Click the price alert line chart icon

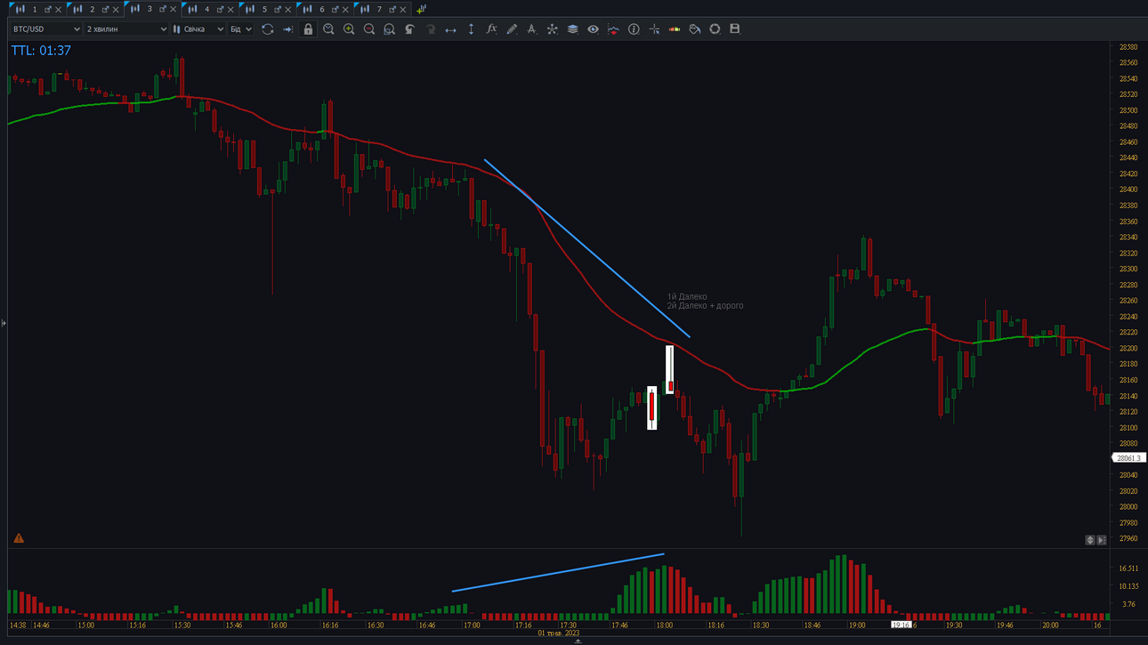pyautogui.click(x=613, y=29)
